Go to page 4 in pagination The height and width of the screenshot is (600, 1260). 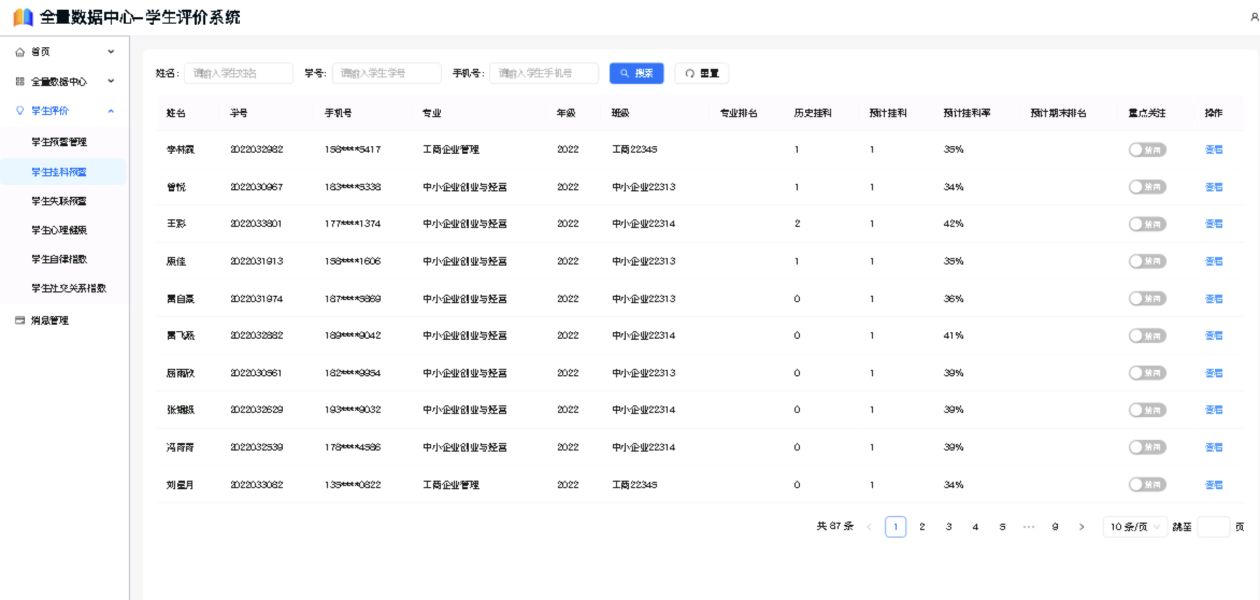975,527
